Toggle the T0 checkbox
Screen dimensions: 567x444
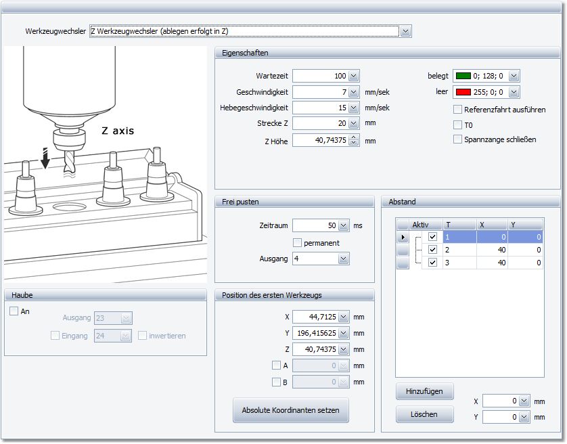point(458,125)
